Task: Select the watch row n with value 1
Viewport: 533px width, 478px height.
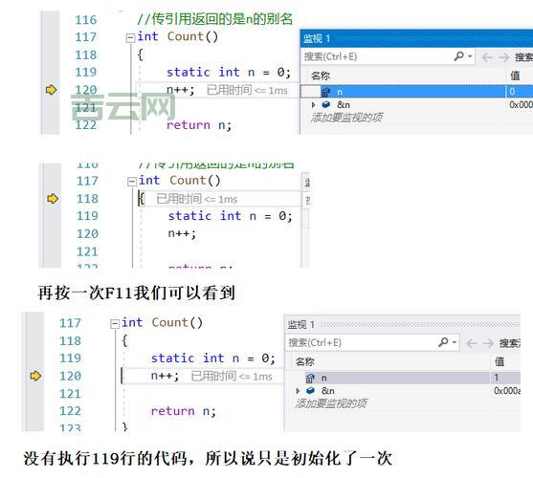Action: (x=403, y=378)
